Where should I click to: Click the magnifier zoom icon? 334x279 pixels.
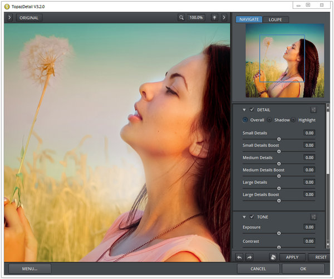click(x=181, y=17)
